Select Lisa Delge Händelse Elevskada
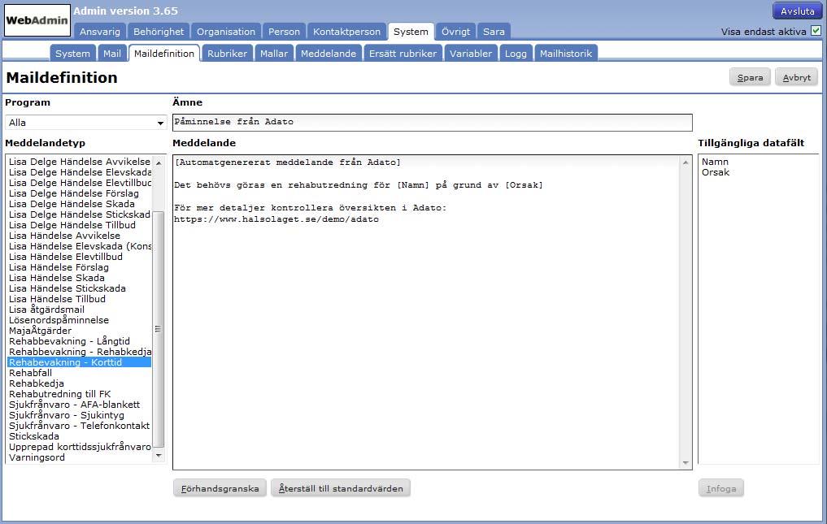This screenshot has height=524, width=827. click(x=80, y=172)
